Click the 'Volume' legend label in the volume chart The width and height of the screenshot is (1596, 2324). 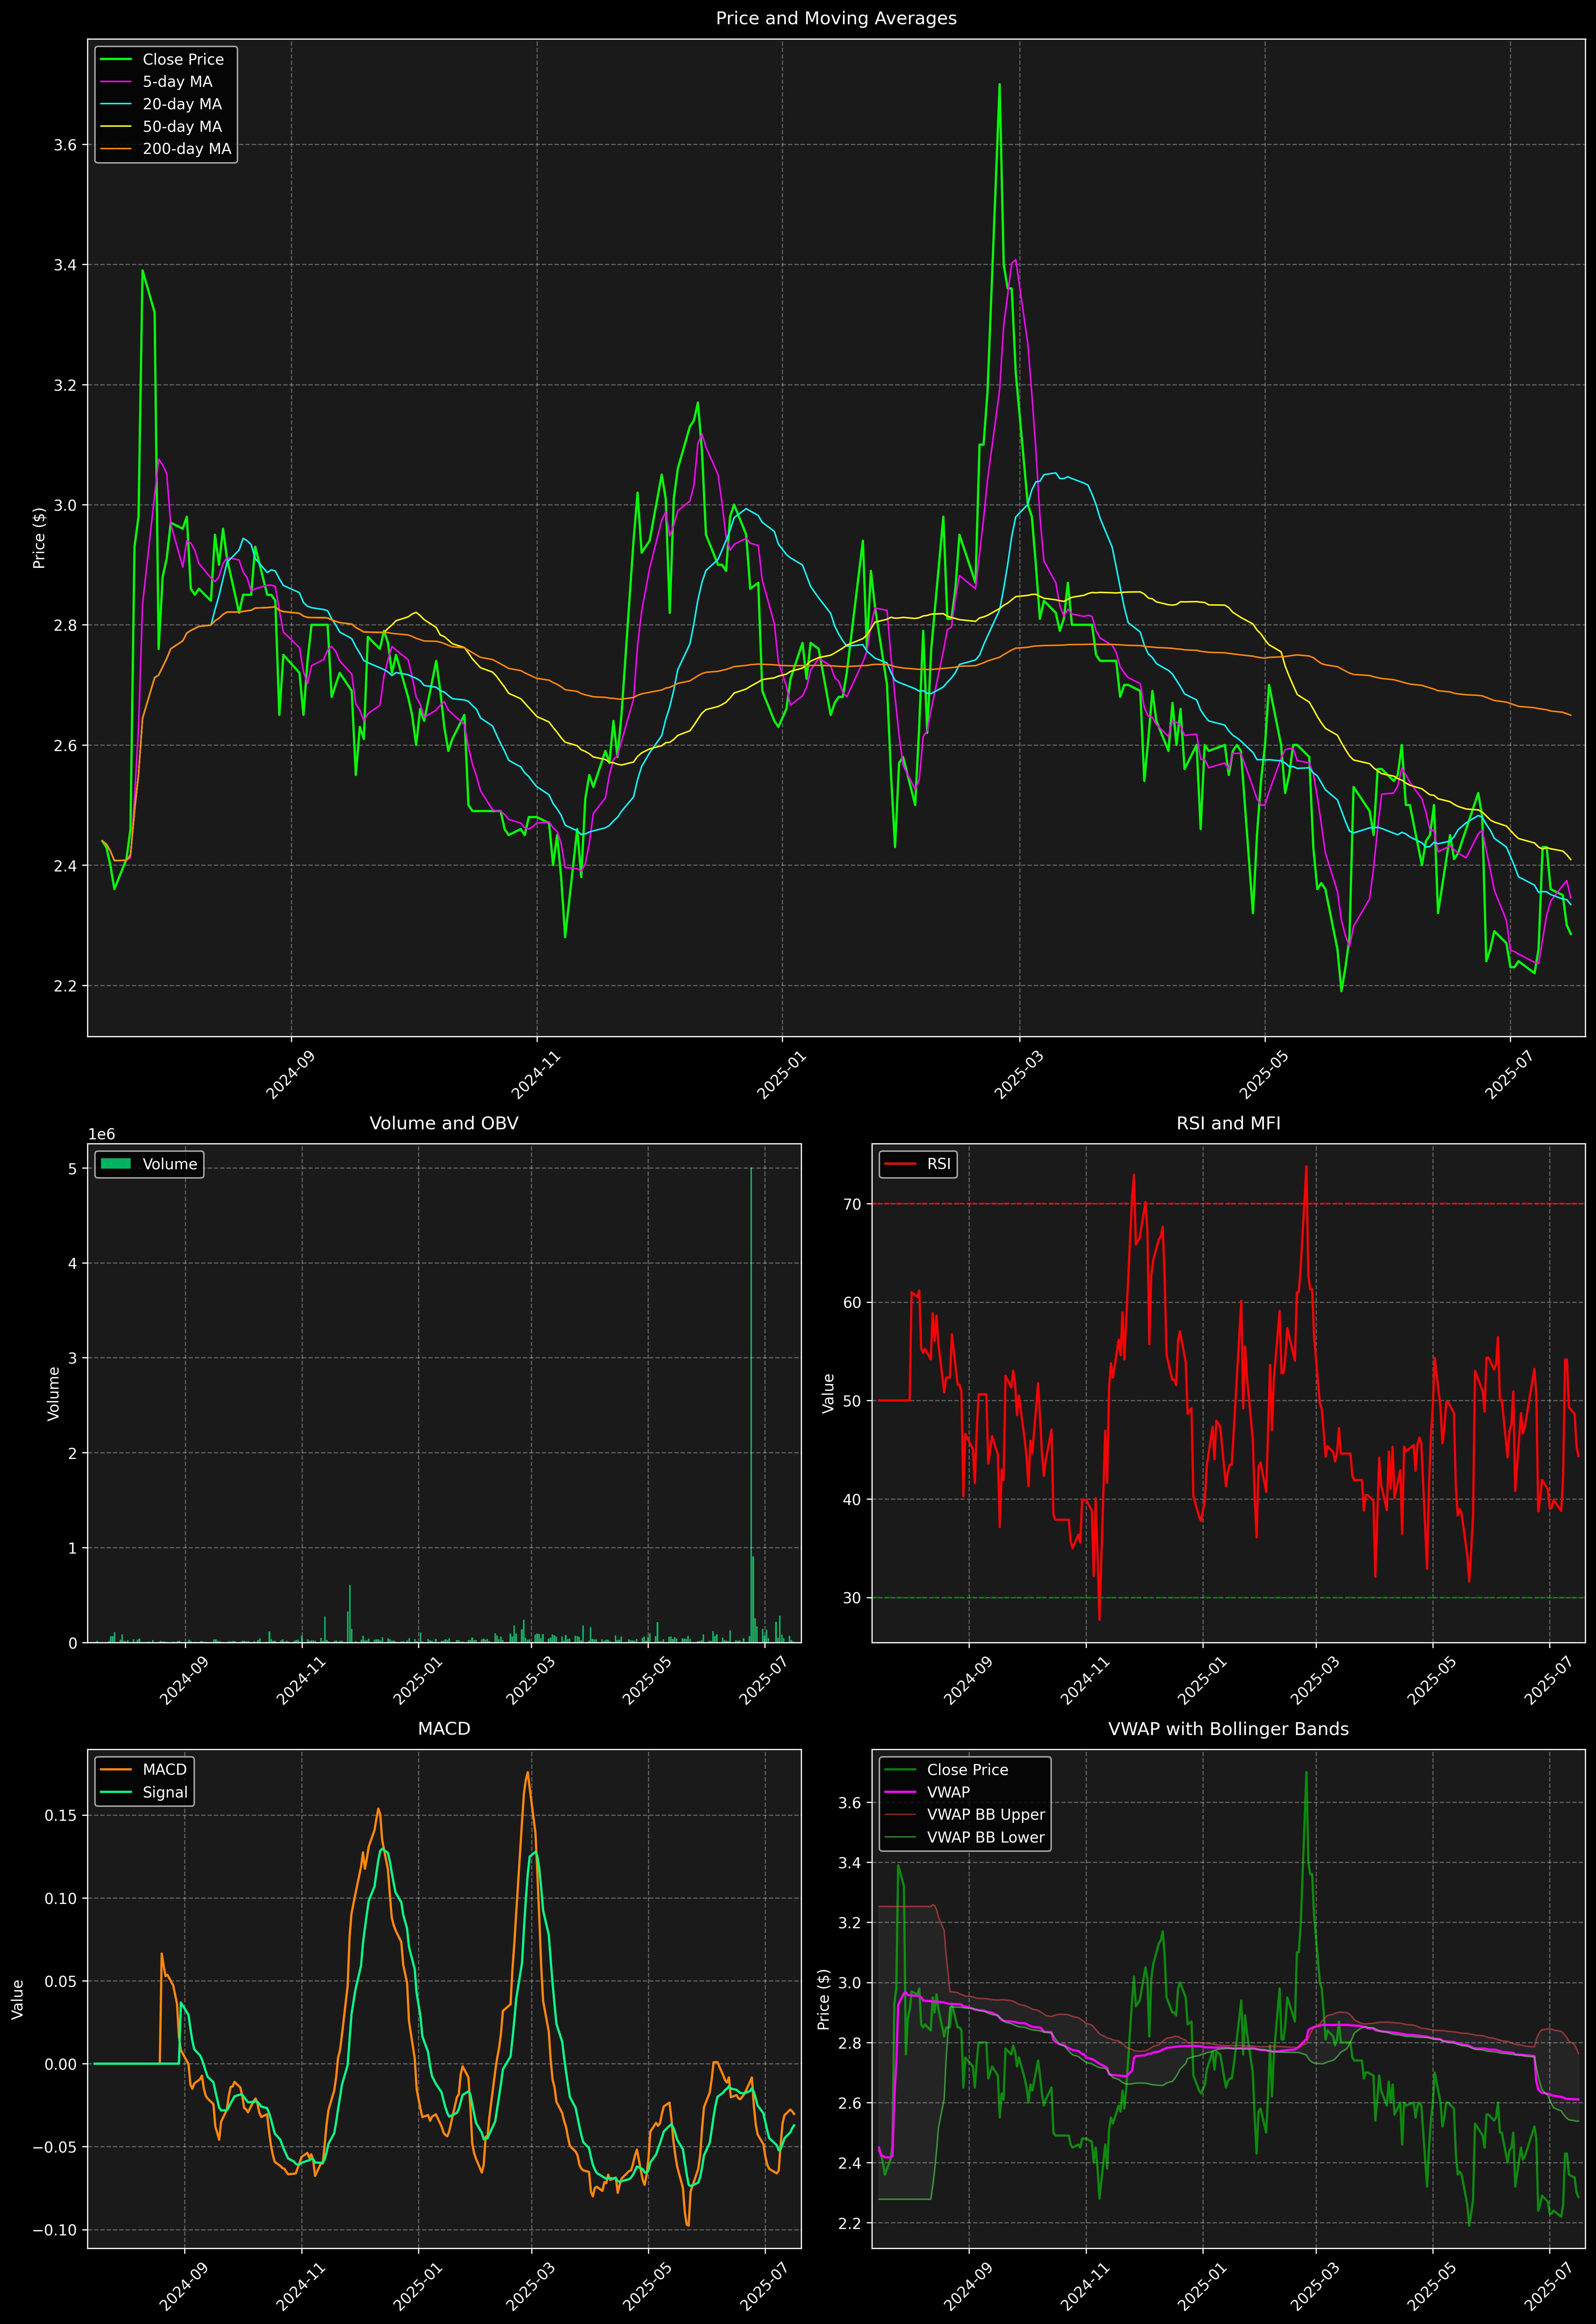(x=170, y=1164)
